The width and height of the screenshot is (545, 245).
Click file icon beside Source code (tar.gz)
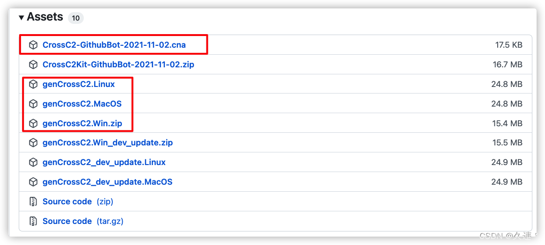coord(33,221)
